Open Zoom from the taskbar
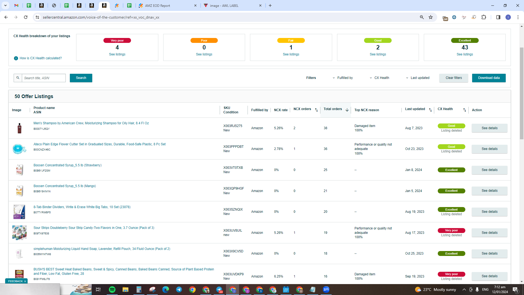The width and height of the screenshot is (524, 295). click(326, 290)
